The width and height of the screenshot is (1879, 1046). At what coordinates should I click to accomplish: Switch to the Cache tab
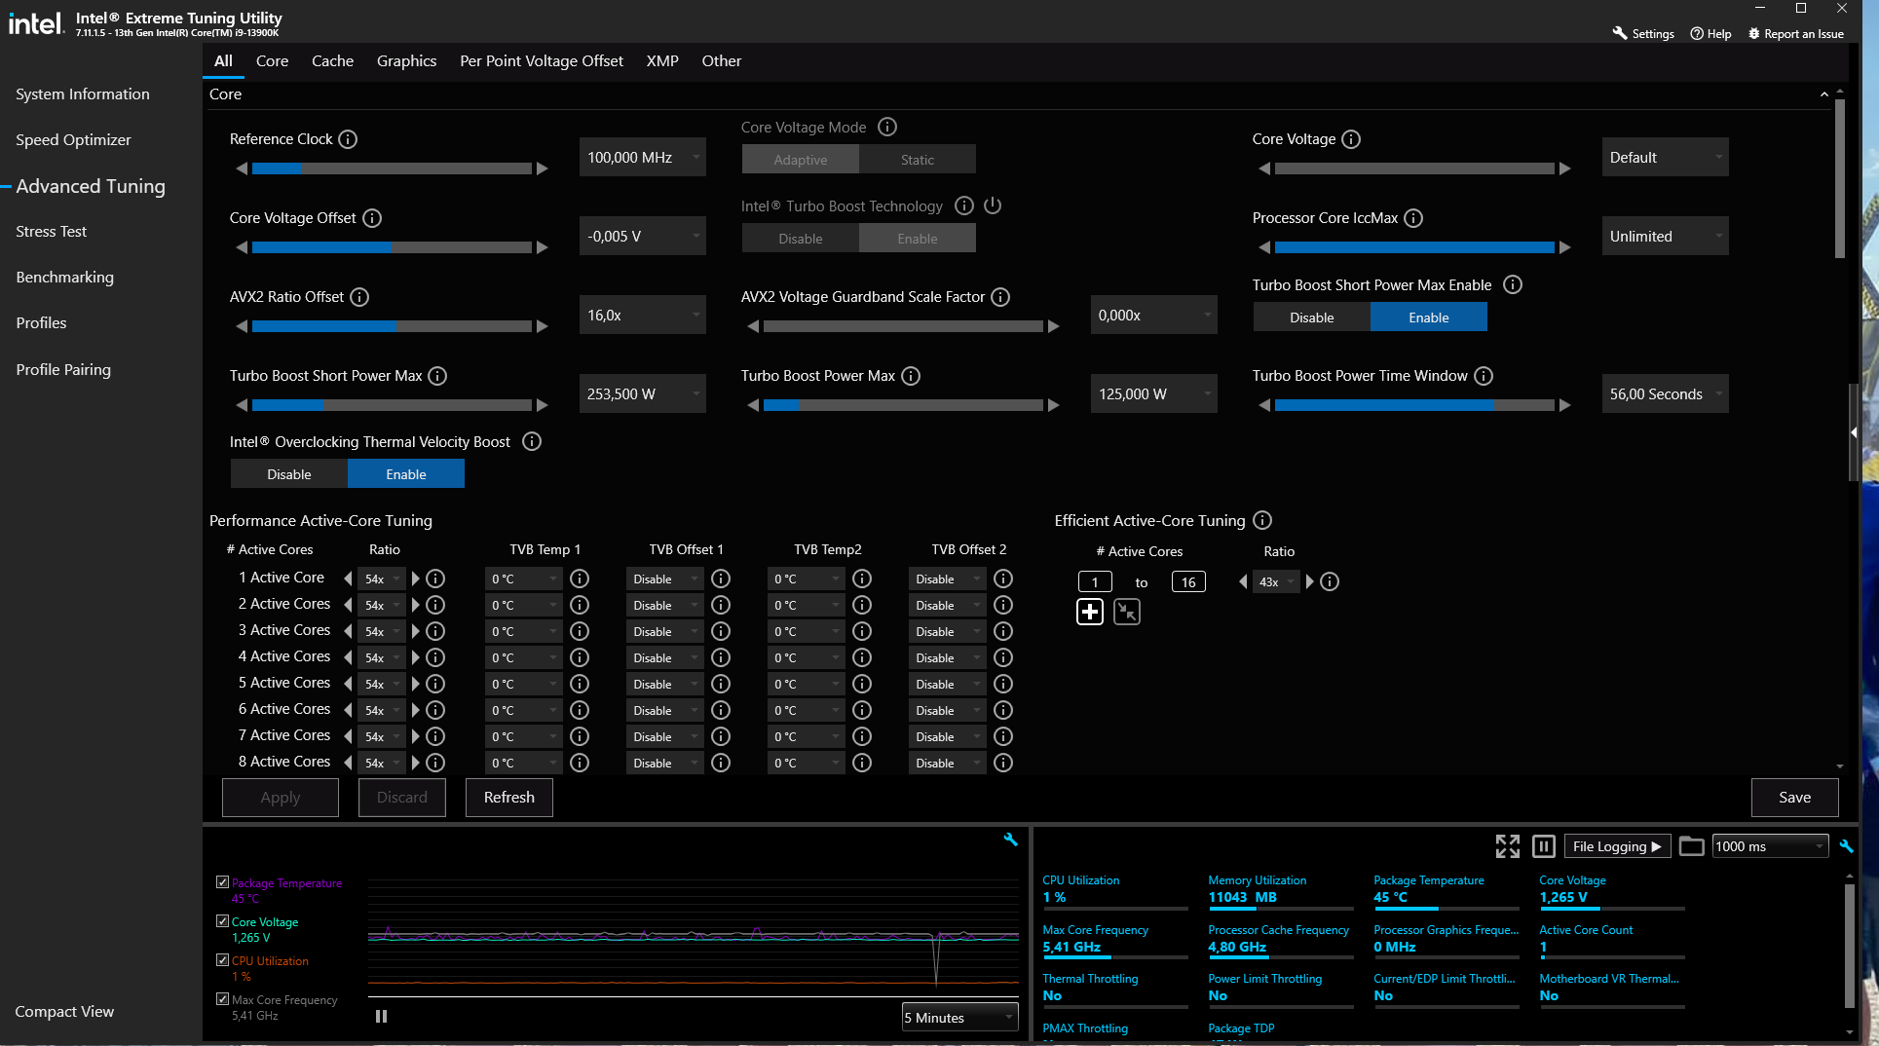[332, 60]
